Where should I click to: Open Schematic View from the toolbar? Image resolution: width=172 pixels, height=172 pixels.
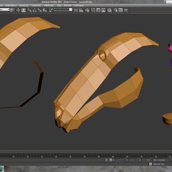103,10
